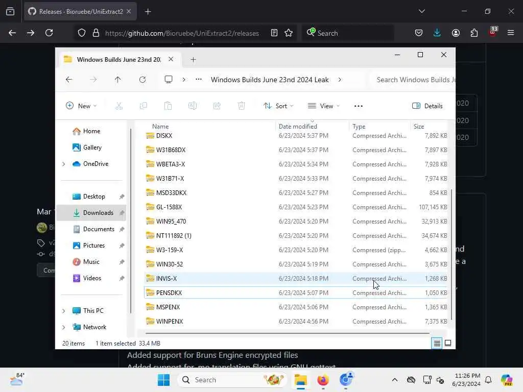Expand the This PC tree node
Viewport: 523px width, 392px height.
tap(64, 311)
